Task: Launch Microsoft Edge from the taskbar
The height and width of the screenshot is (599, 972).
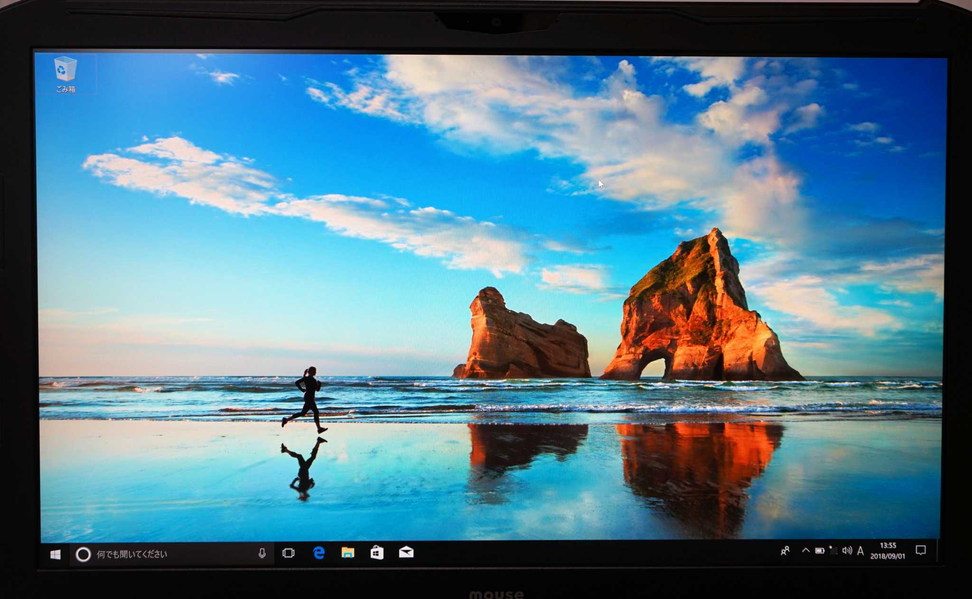Action: coord(319,553)
